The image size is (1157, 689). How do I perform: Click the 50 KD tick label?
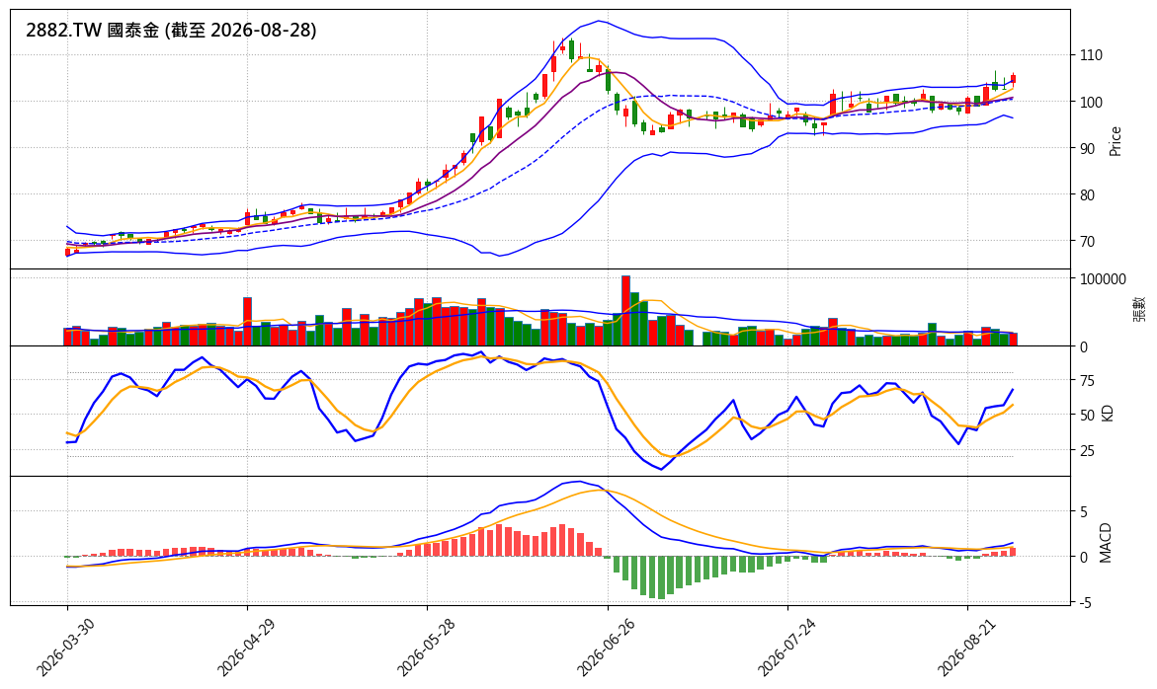coord(1087,416)
